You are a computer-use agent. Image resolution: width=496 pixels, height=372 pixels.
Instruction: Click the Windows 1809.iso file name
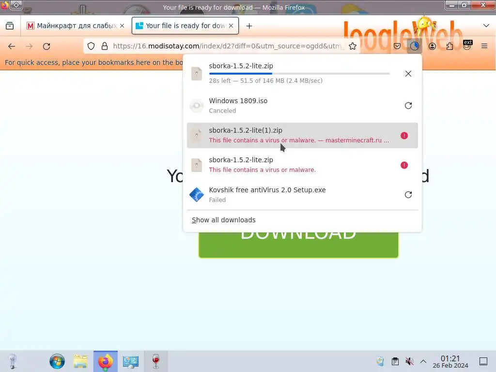coord(238,101)
